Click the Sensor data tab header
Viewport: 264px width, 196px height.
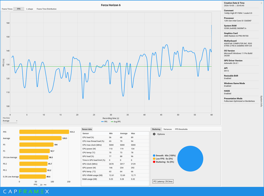click(x=87, y=129)
